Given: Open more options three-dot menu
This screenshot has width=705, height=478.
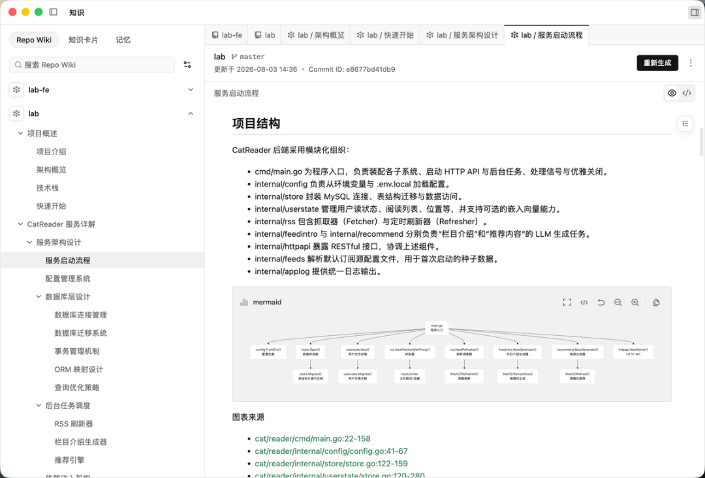Looking at the screenshot, I should tap(691, 63).
